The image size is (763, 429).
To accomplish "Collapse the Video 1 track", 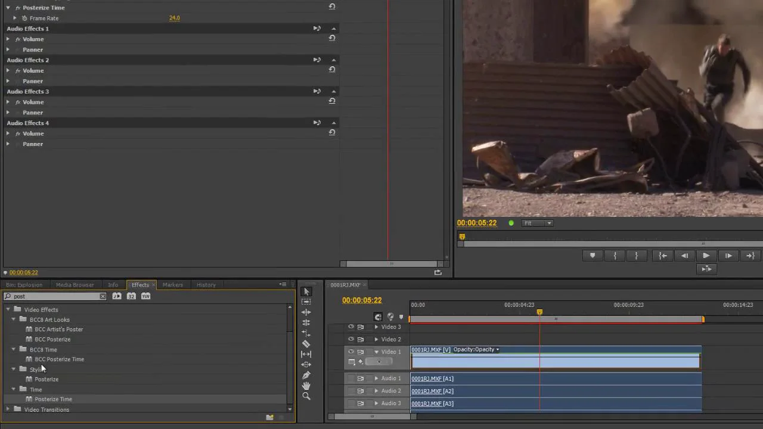I will coord(376,352).
